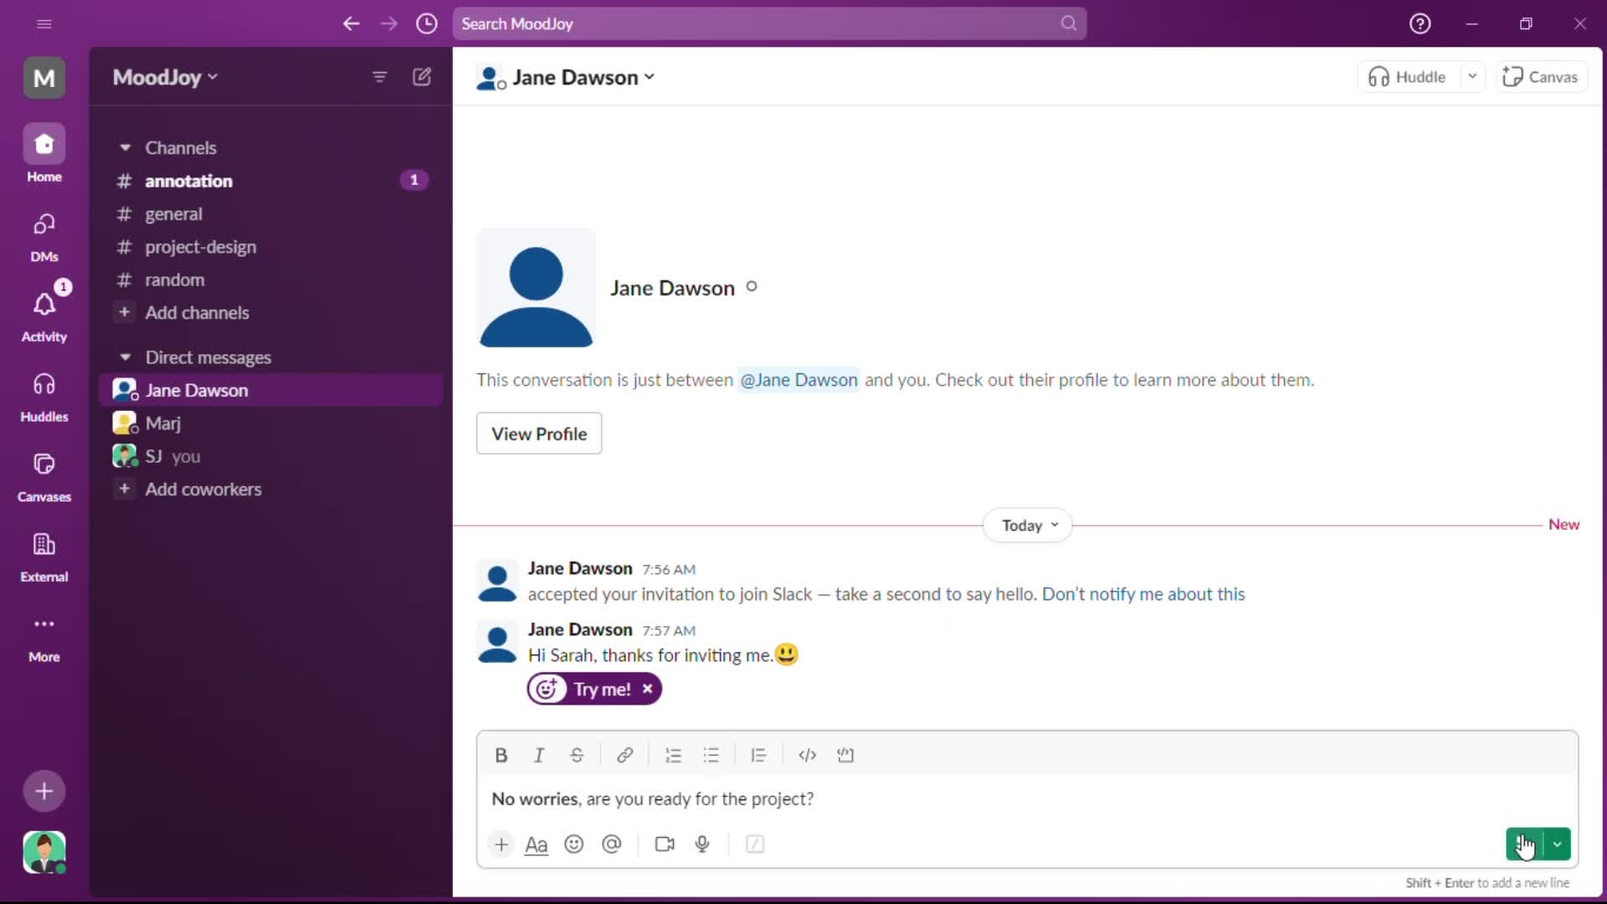The image size is (1607, 904).
Task: Open the Huddles sidebar tab
Action: pos(44,397)
